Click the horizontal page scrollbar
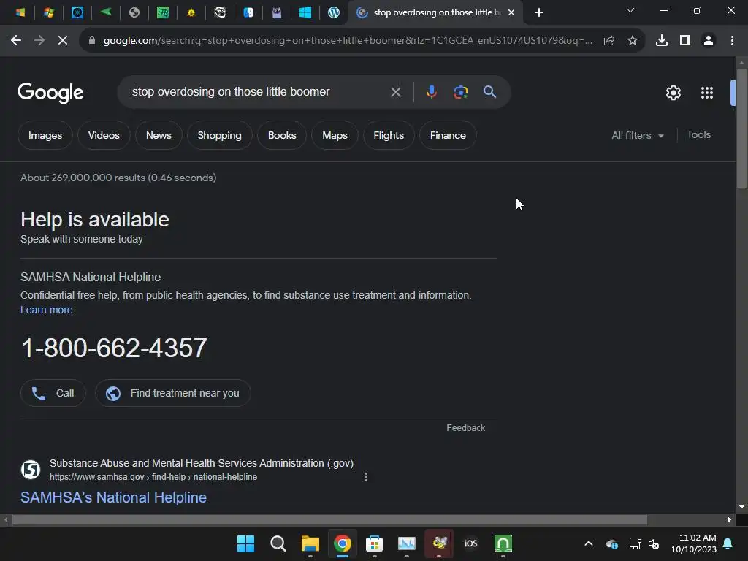Viewport: 748px width, 561px height. click(x=329, y=519)
